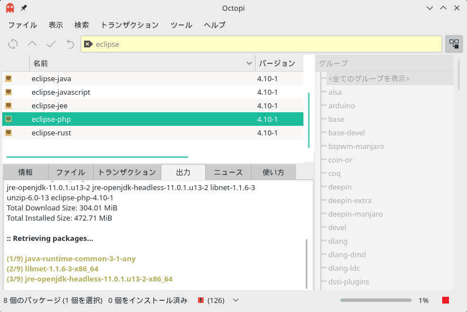
Task: Click the sync database toolbar icon
Action: point(13,44)
